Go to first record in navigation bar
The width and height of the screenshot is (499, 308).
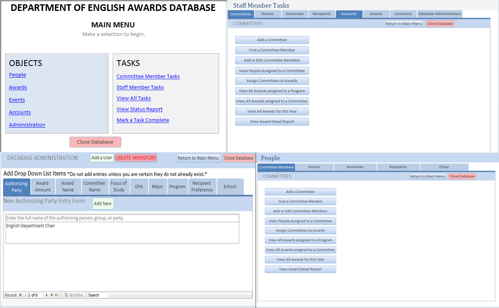(x=20, y=295)
